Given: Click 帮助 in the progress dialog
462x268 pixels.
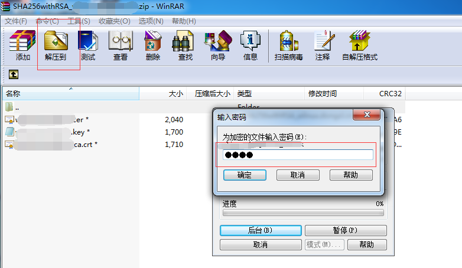Looking at the screenshot, I should (367, 244).
